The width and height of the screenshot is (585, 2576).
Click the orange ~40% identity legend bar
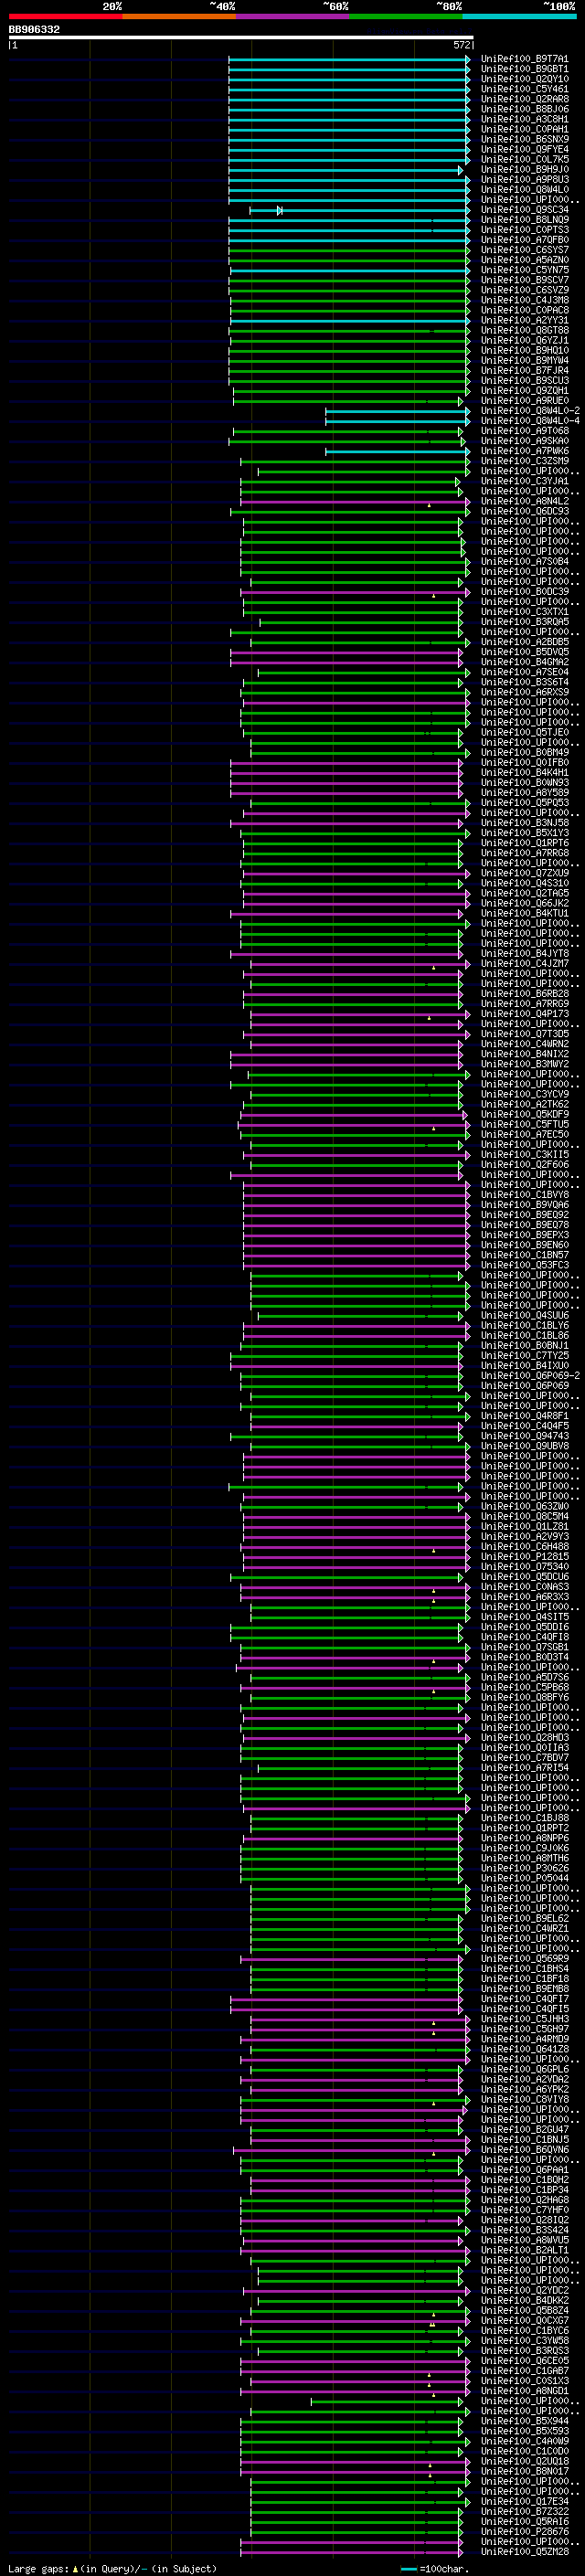pos(179,16)
